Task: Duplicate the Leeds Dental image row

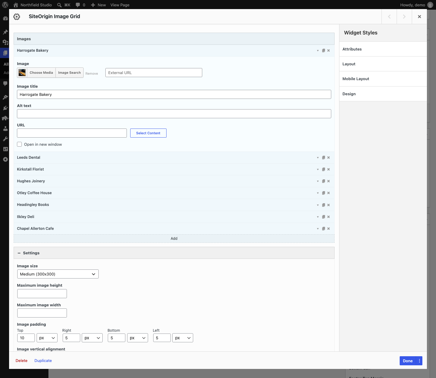Action: pos(323,158)
